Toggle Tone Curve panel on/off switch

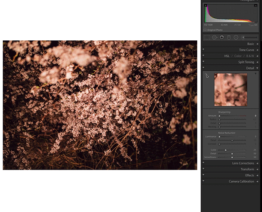point(203,50)
